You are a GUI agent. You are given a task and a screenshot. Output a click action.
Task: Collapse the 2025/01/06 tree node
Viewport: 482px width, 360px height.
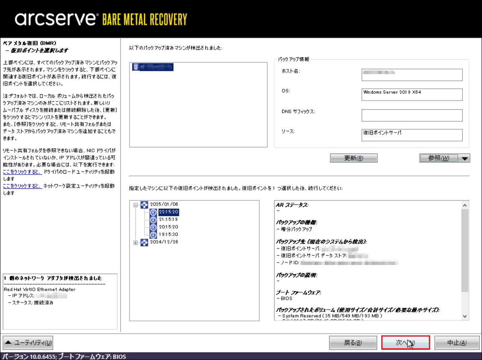pyautogui.click(x=135, y=205)
